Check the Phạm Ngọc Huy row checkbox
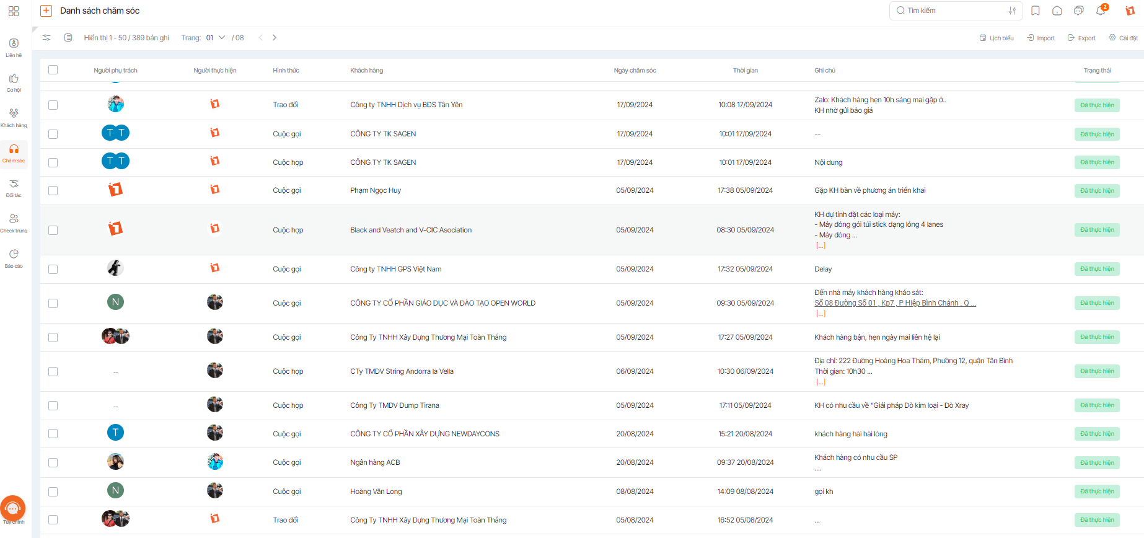Viewport: 1144px width, 538px height. point(53,191)
